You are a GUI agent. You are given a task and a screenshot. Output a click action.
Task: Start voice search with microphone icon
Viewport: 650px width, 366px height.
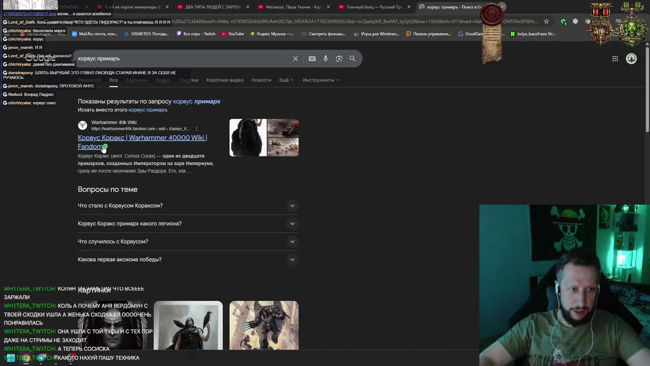click(x=326, y=58)
